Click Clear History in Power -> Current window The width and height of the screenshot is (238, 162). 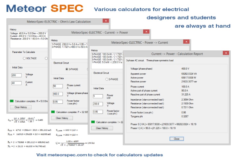102,128
